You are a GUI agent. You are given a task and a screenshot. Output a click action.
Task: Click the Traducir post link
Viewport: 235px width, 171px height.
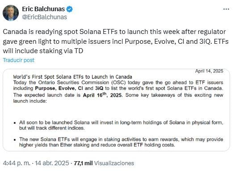19,60
